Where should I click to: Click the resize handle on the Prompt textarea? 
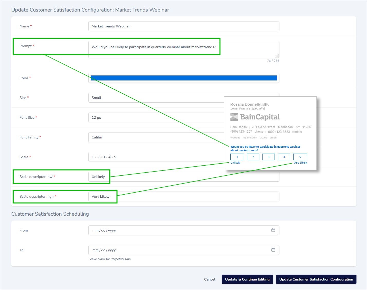(x=277, y=55)
